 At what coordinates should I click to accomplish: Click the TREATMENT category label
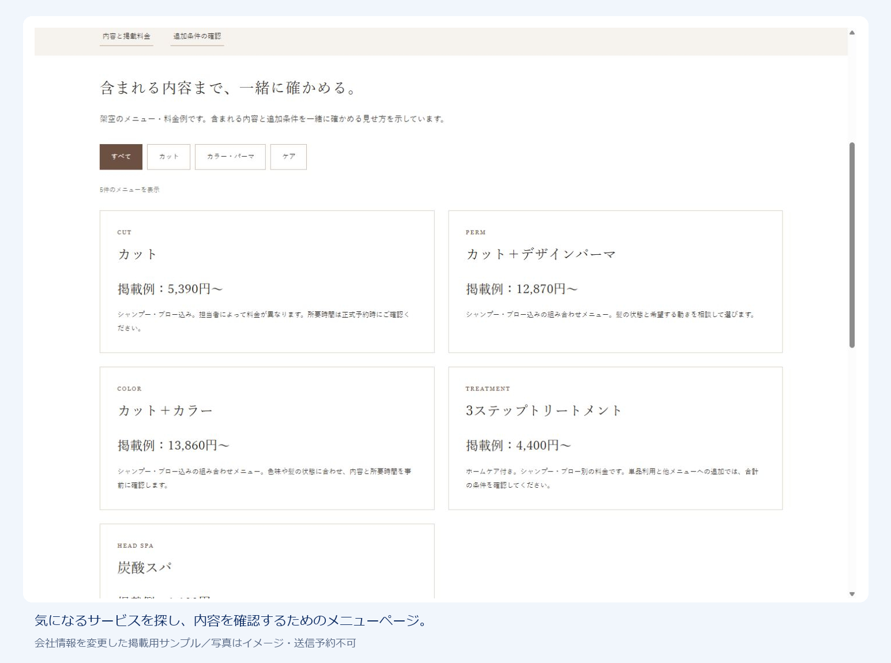488,389
